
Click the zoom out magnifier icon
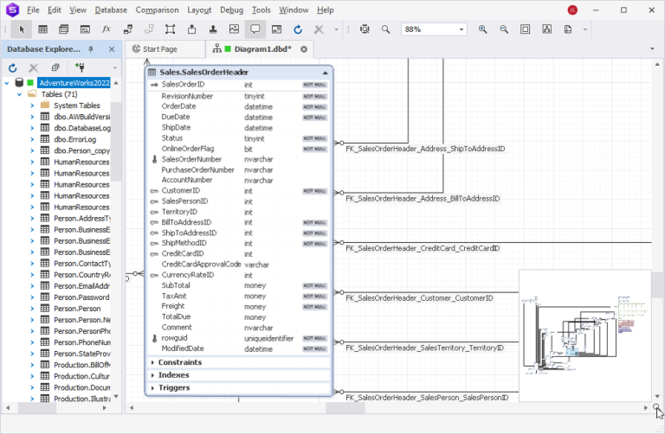pyautogui.click(x=504, y=29)
